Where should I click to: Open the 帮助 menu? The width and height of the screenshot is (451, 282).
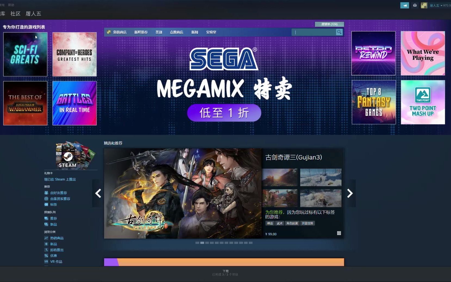11,5
